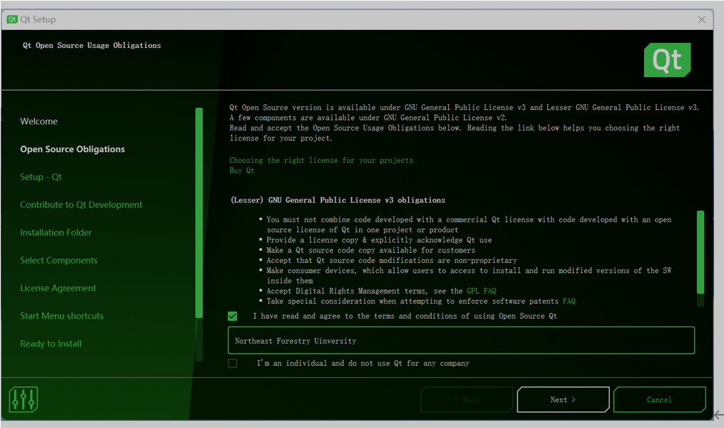Screen dimensions: 724x428
Task: Click the Qt logo in the header
Action: pyautogui.click(x=668, y=60)
